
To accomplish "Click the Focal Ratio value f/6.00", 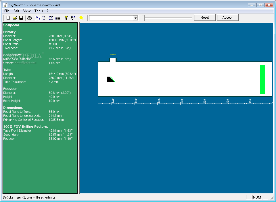I will pyautogui.click(x=53, y=44).
